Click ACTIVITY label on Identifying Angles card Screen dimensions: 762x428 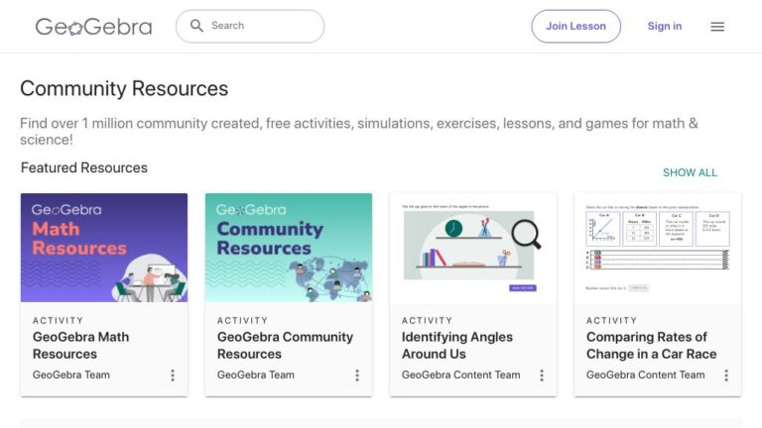pos(428,320)
